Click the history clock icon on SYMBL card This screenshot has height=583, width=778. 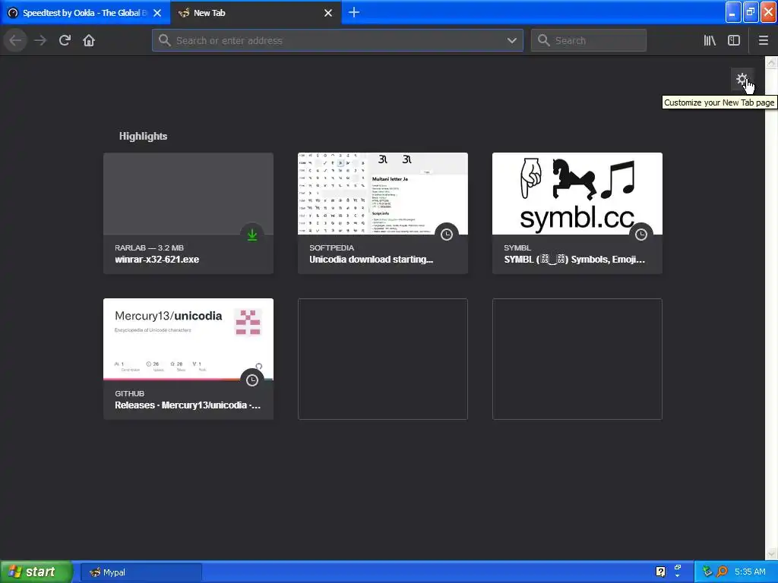[x=641, y=235]
